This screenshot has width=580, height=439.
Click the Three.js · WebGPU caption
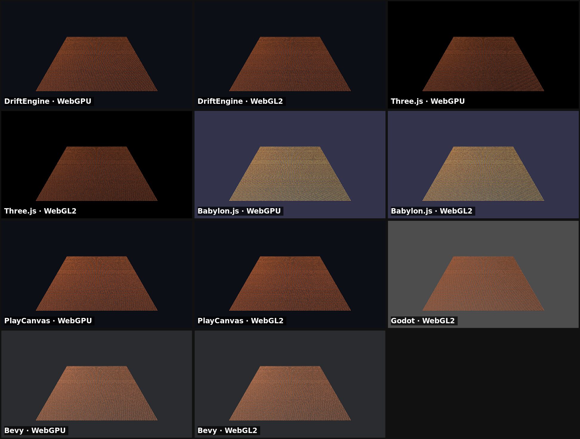[428, 101]
